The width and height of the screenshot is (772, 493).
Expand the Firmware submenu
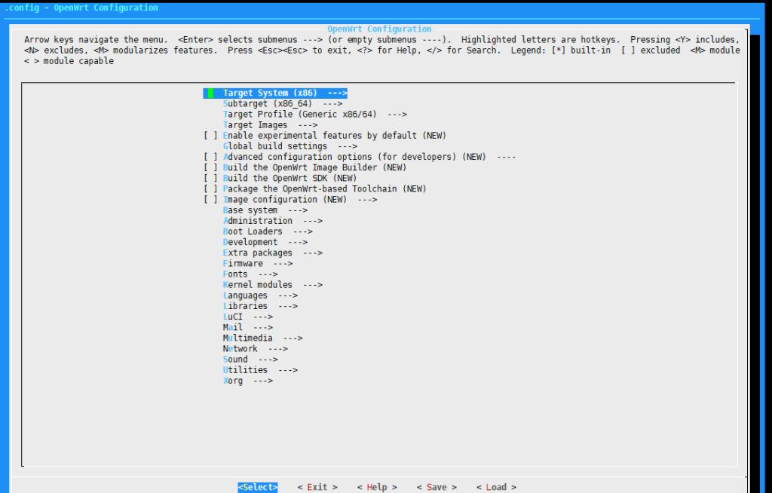coord(258,264)
